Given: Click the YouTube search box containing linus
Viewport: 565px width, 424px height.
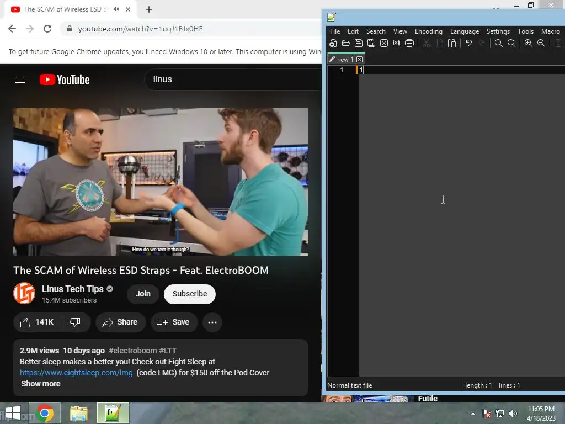Looking at the screenshot, I should pos(234,79).
